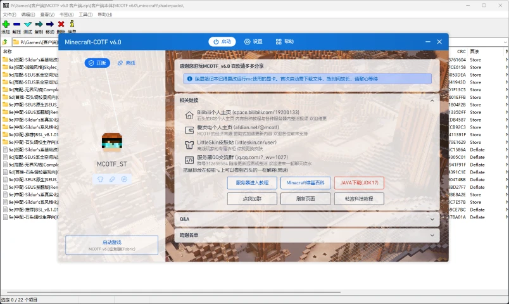Click the green Add (添加) toolbar icon

pos(6,24)
